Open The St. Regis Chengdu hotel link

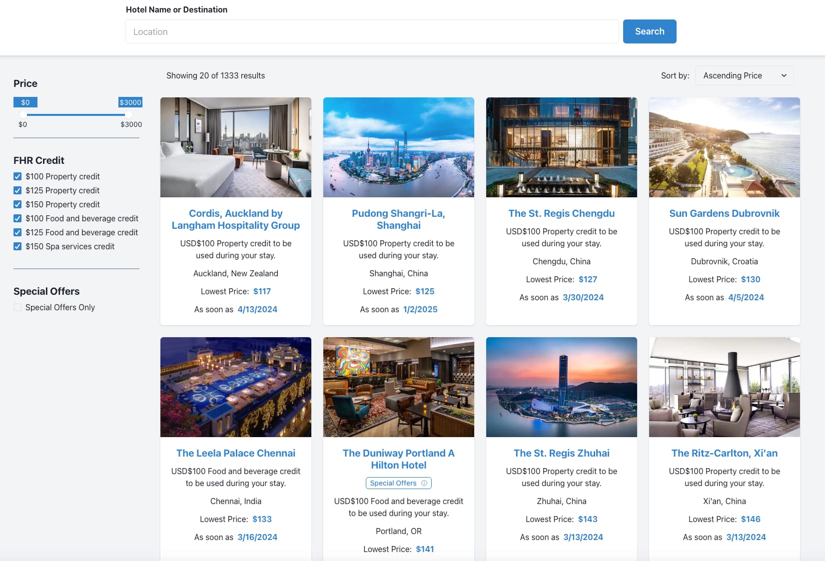pos(561,213)
